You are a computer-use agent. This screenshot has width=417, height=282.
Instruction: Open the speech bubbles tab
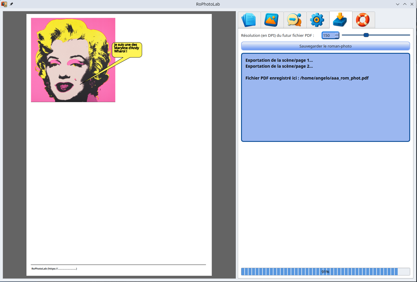pos(295,20)
